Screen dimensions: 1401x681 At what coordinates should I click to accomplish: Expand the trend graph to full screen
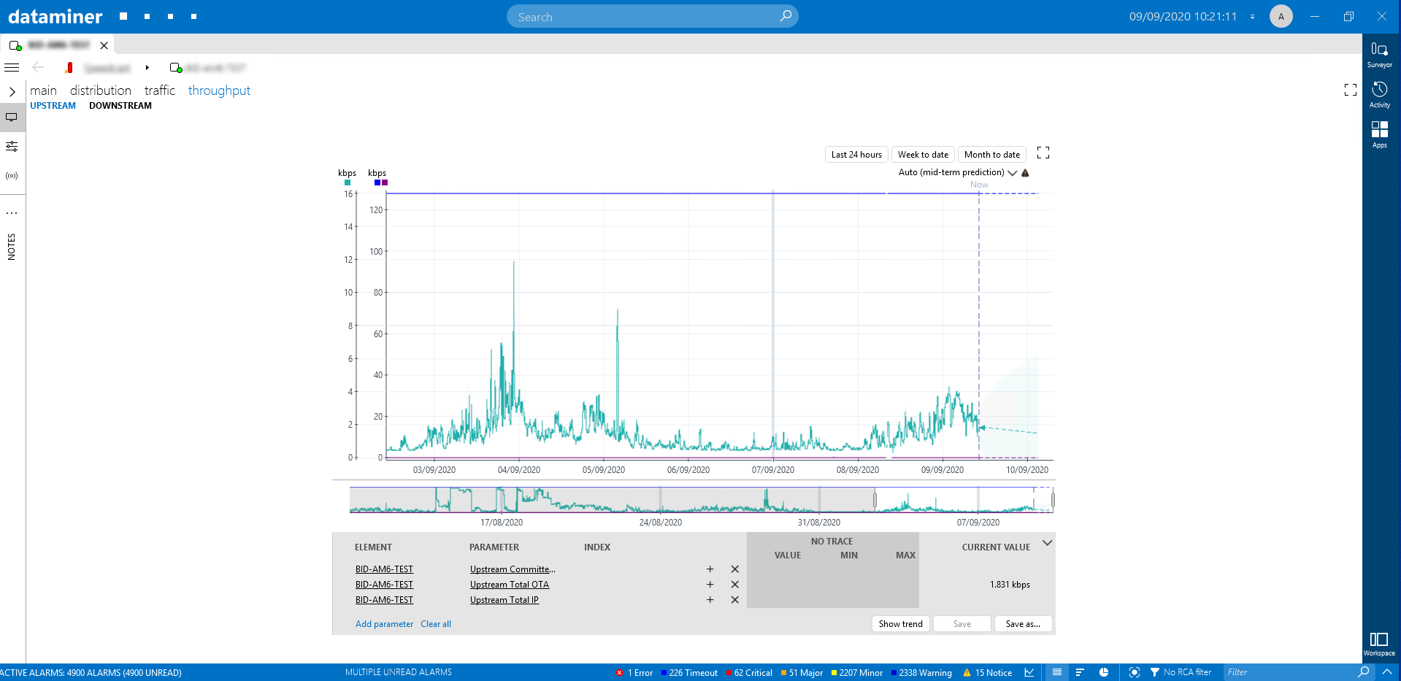tap(1043, 153)
